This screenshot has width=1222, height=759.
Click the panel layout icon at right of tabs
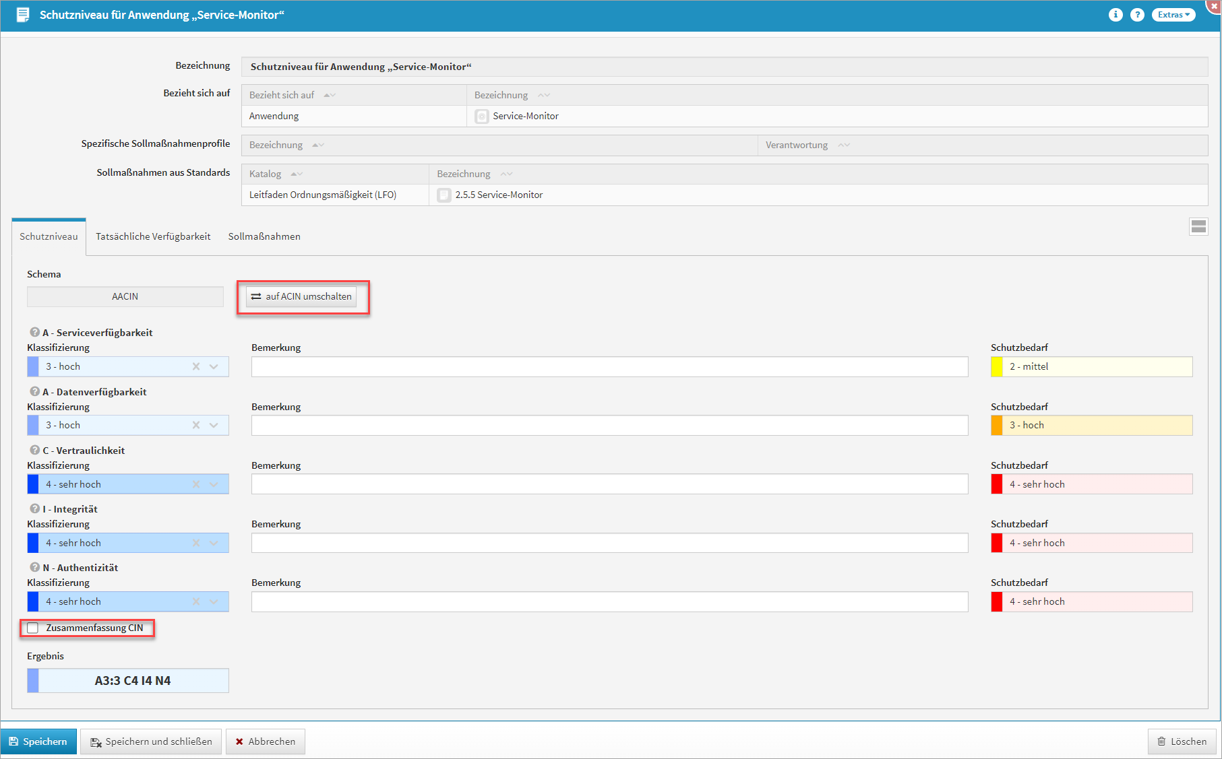coord(1198,226)
